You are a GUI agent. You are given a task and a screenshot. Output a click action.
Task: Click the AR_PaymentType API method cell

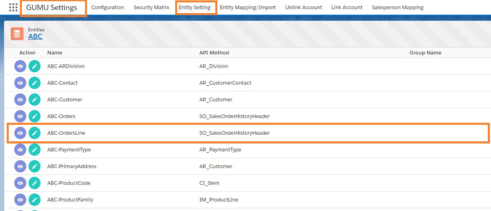pos(220,150)
